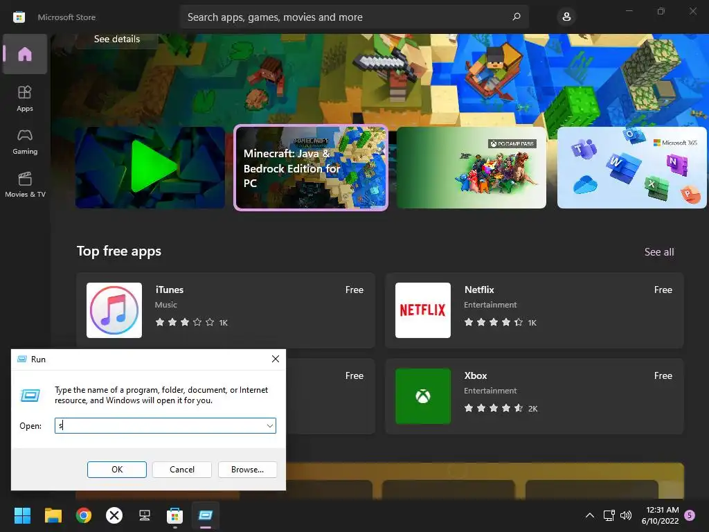This screenshot has width=709, height=532.
Task: Click the iTunes star rating
Action: coord(184,322)
